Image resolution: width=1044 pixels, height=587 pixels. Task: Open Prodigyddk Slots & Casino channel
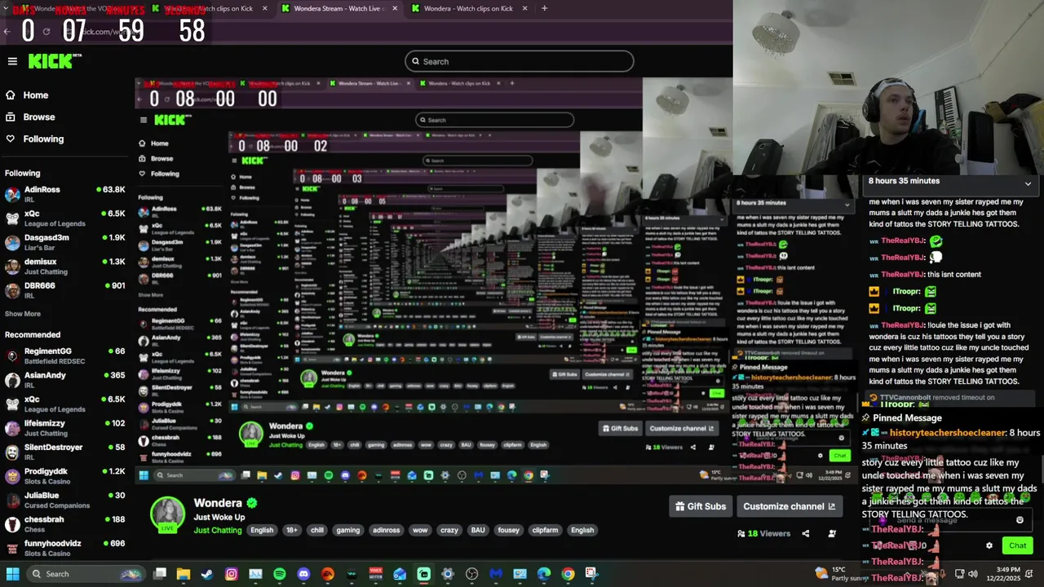64,476
